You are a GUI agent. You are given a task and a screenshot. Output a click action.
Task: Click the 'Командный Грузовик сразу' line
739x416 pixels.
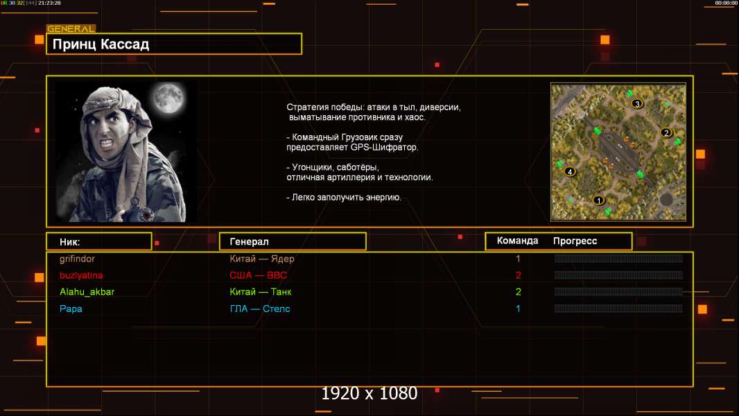point(345,137)
